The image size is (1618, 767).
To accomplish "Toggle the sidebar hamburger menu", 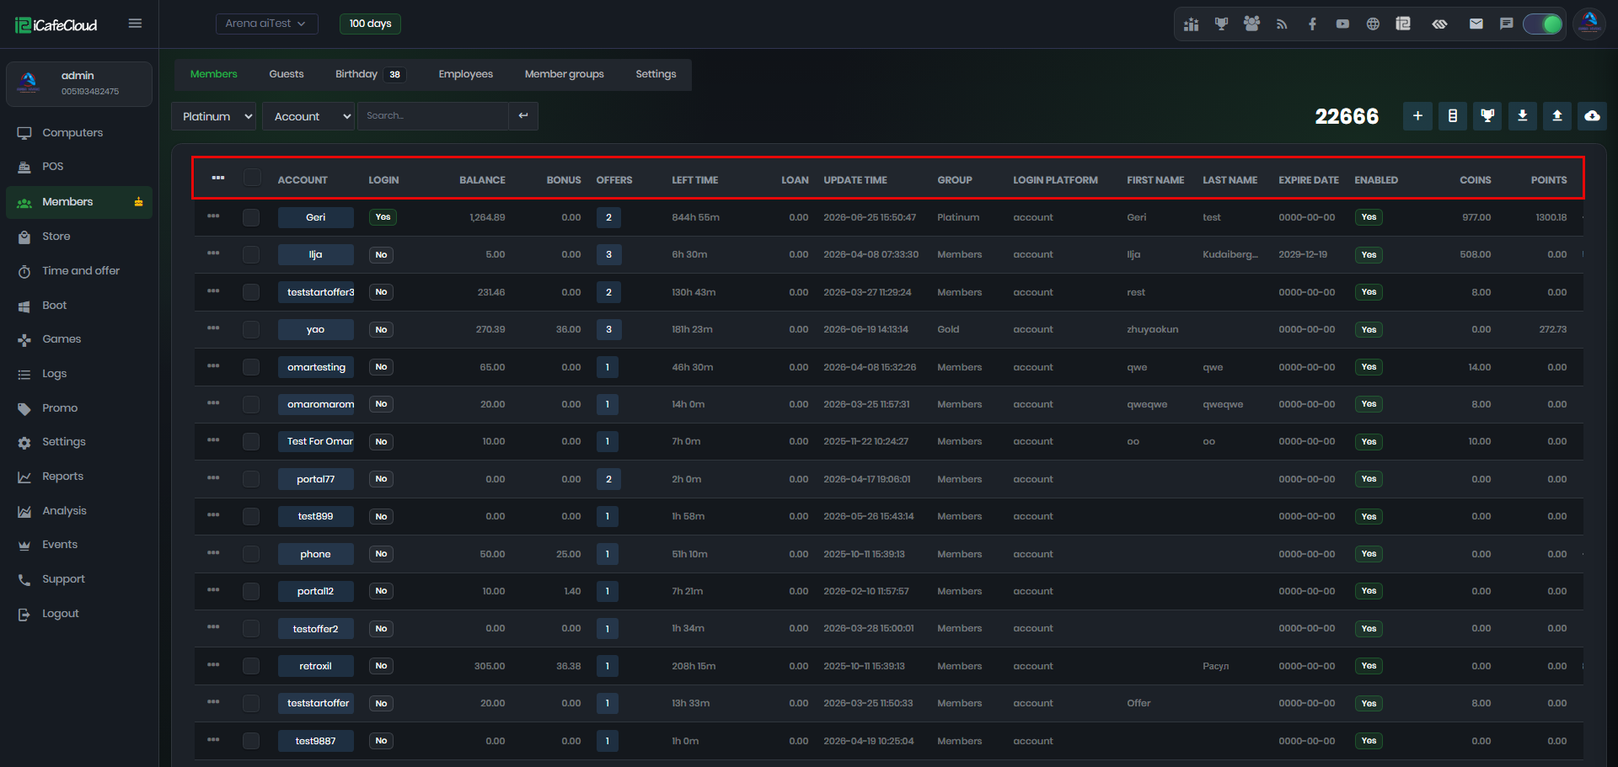I will click(135, 24).
